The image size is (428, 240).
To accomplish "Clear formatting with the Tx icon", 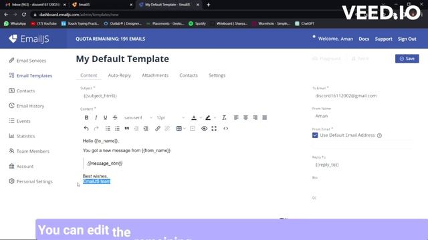I will (x=224, y=117).
